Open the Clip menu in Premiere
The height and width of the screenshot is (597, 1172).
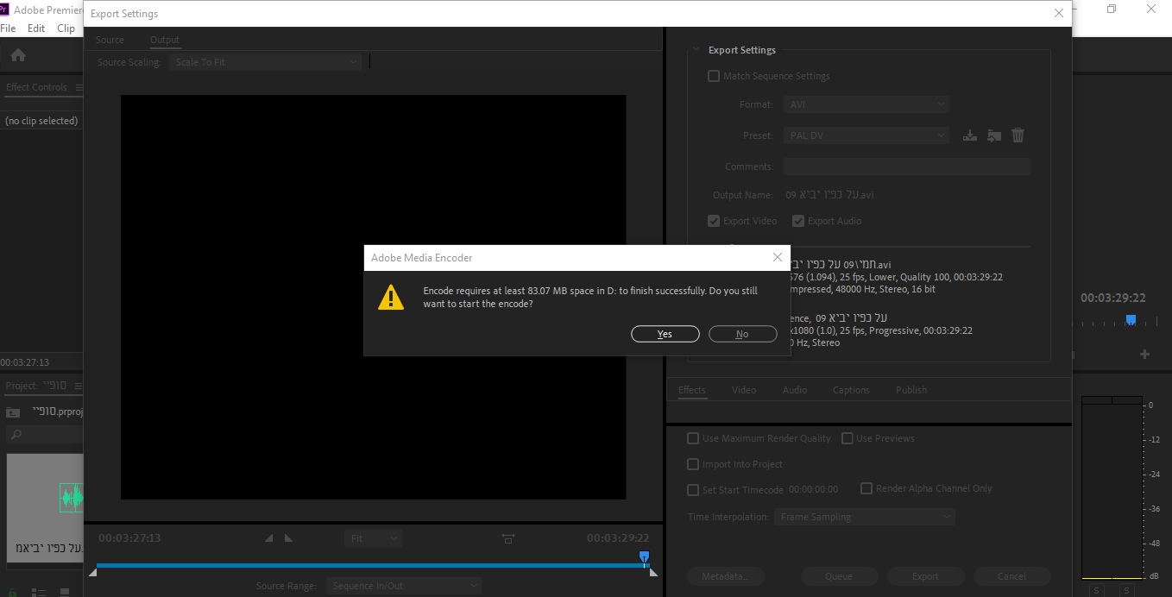point(66,28)
